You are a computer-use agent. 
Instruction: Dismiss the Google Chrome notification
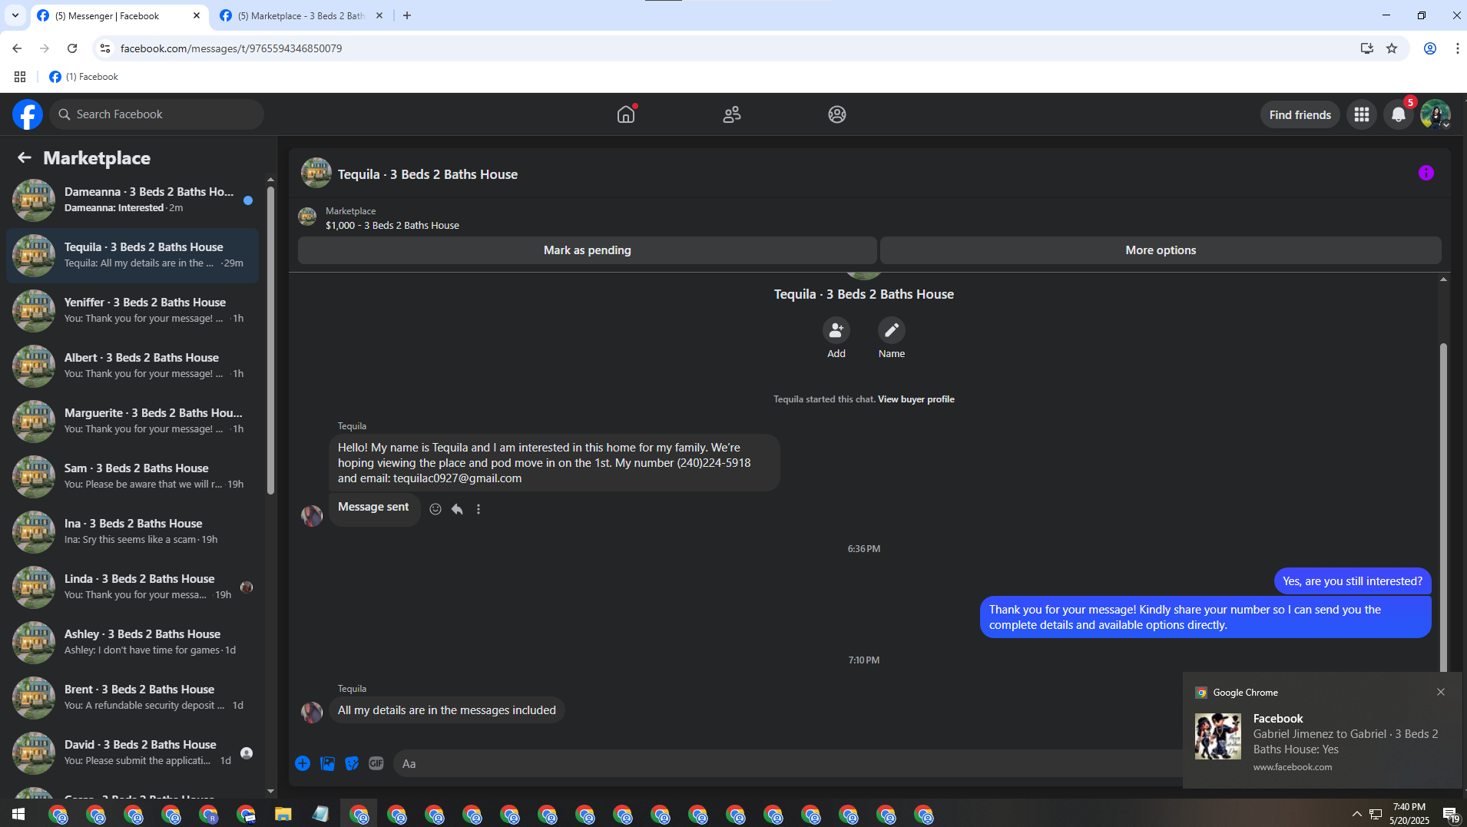click(1441, 692)
